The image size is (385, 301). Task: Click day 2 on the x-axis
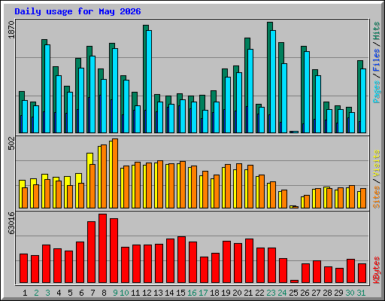tap(36, 293)
